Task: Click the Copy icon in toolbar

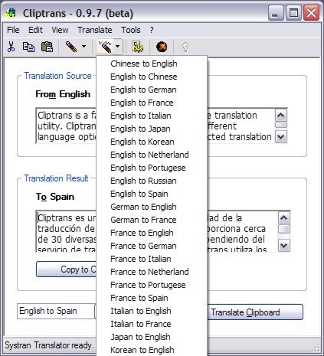Action: click(28, 47)
